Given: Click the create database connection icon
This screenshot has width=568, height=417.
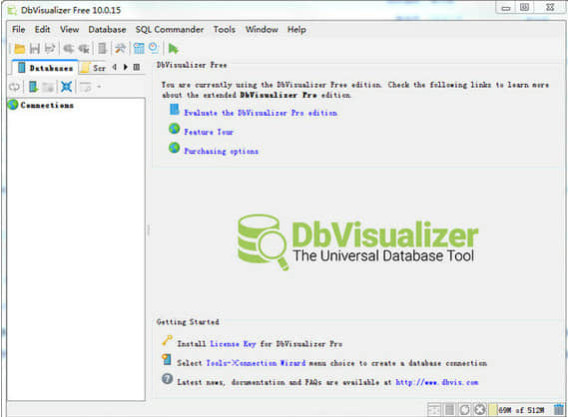Looking at the screenshot, I should click(33, 87).
